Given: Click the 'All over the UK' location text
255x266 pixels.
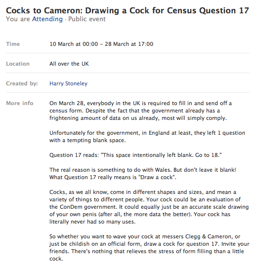Looking at the screenshot, I should pyautogui.click(x=69, y=64).
